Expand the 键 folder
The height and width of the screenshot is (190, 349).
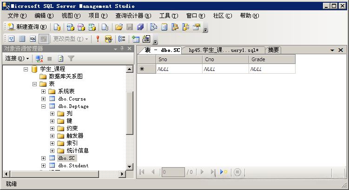(x=52, y=121)
